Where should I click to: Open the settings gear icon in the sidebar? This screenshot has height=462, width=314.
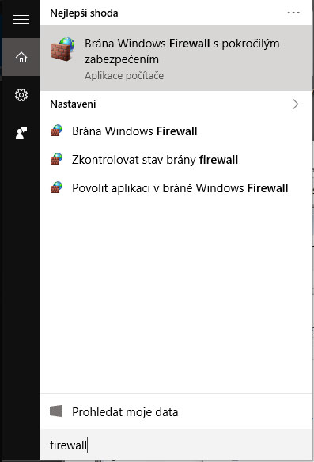click(x=21, y=95)
